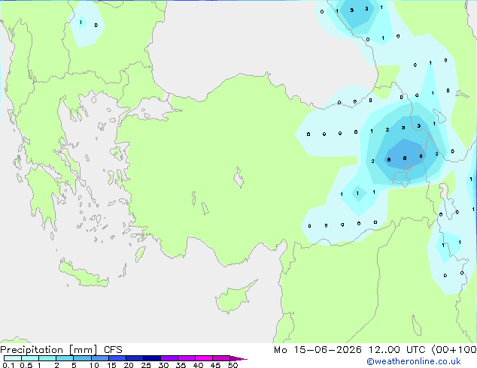Click the '(00+100' forecast offset text

click(454, 350)
